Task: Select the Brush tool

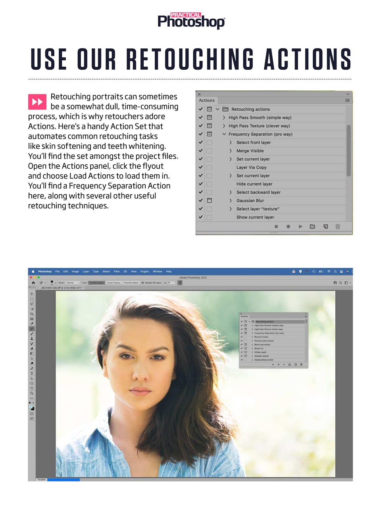Action: tap(32, 333)
